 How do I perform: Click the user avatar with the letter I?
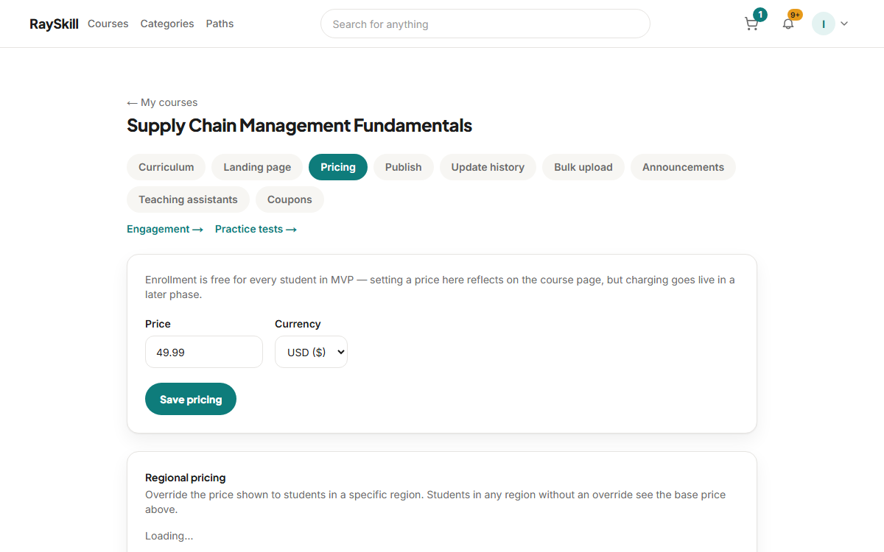pos(823,24)
